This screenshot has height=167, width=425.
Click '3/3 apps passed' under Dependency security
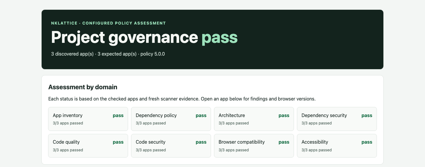pos(317,123)
